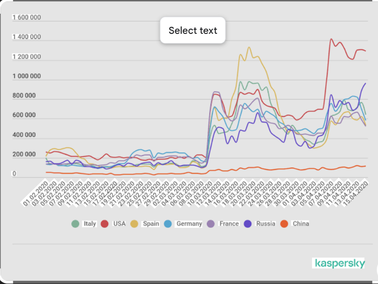Toggle the France series label

pos(229,224)
